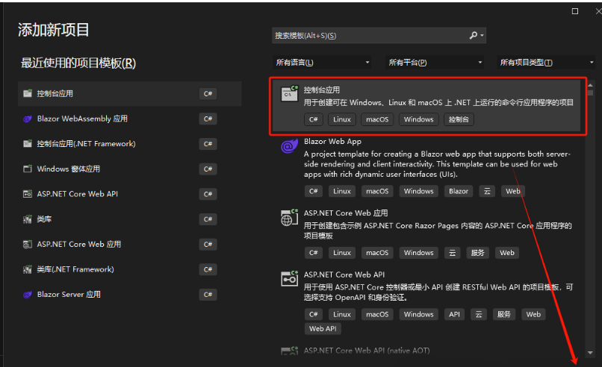Click the Blazor WebAssembly app icon
Image resolution: width=602 pixels, height=367 pixels.
coord(27,119)
